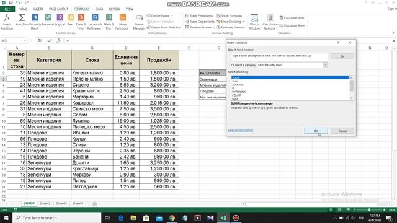Viewport: 397px width, 223px height.
Task: Switch to the REVIEW tab
Action: click(x=114, y=9)
